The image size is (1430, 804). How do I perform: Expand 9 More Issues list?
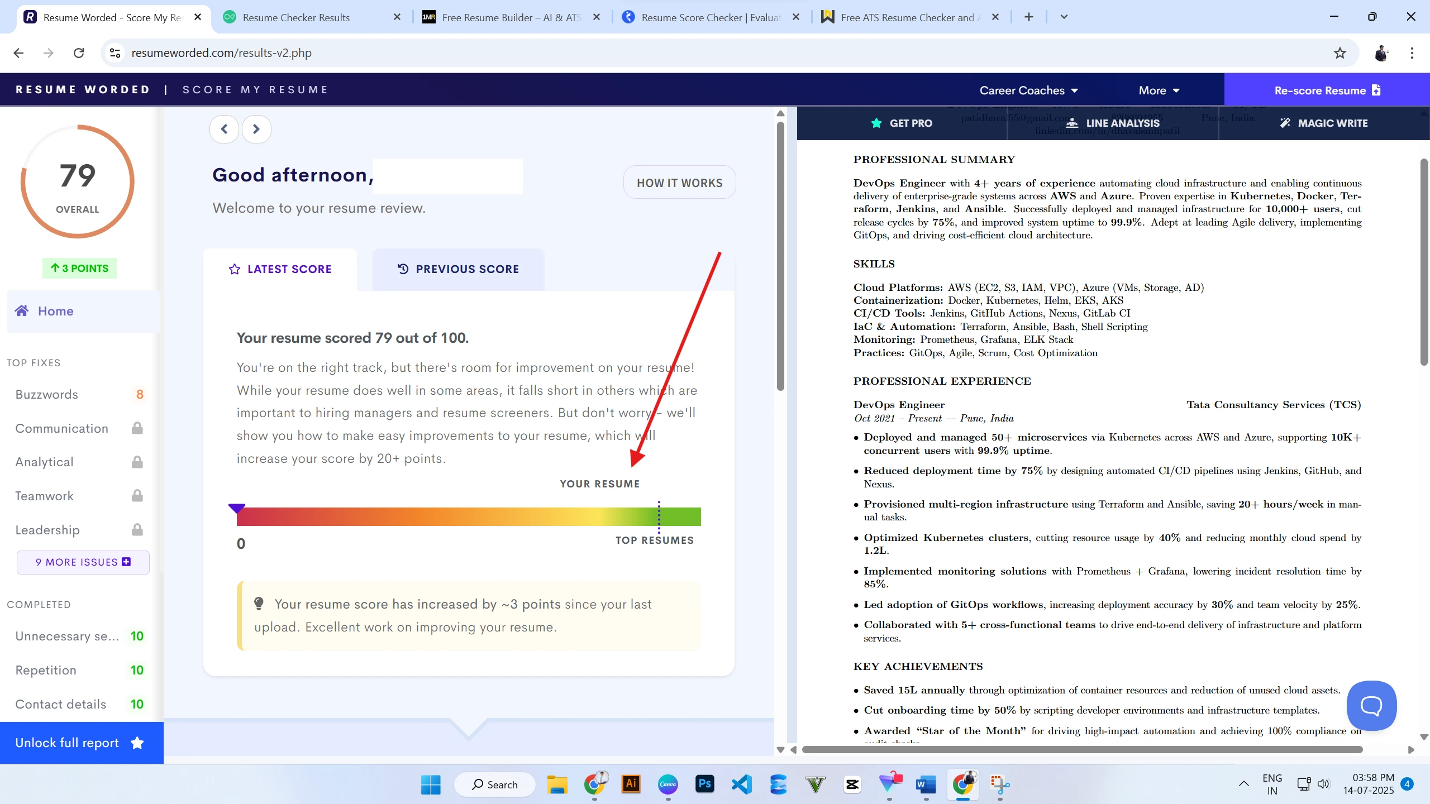tap(83, 562)
